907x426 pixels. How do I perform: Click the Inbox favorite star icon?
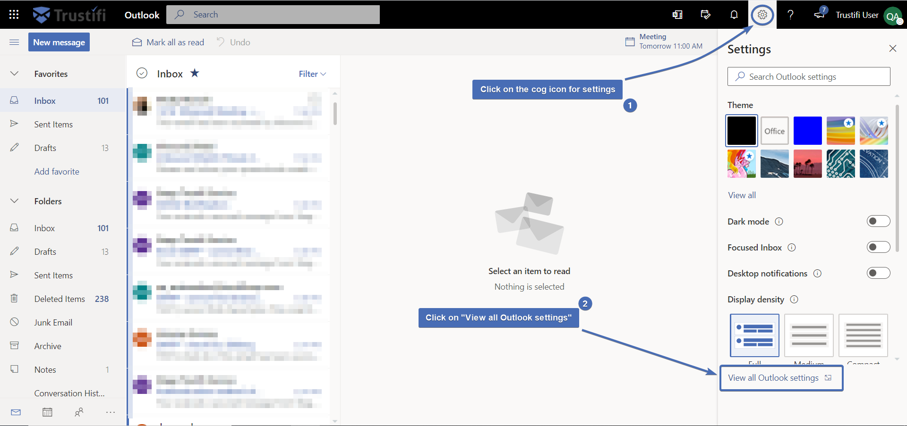195,73
